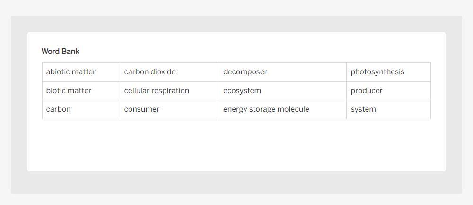The height and width of the screenshot is (205, 473).
Task: Click the carbon dioxide table cell
Action: coord(150,72)
